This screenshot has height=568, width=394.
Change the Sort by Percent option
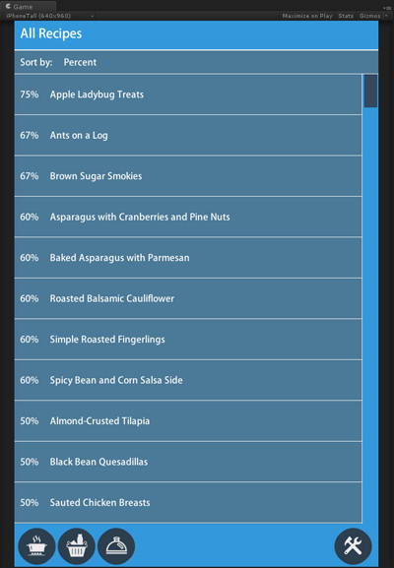point(80,62)
